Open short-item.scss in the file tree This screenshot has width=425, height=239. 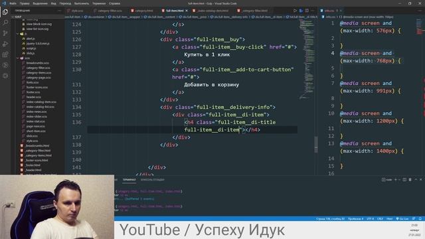(x=36, y=131)
